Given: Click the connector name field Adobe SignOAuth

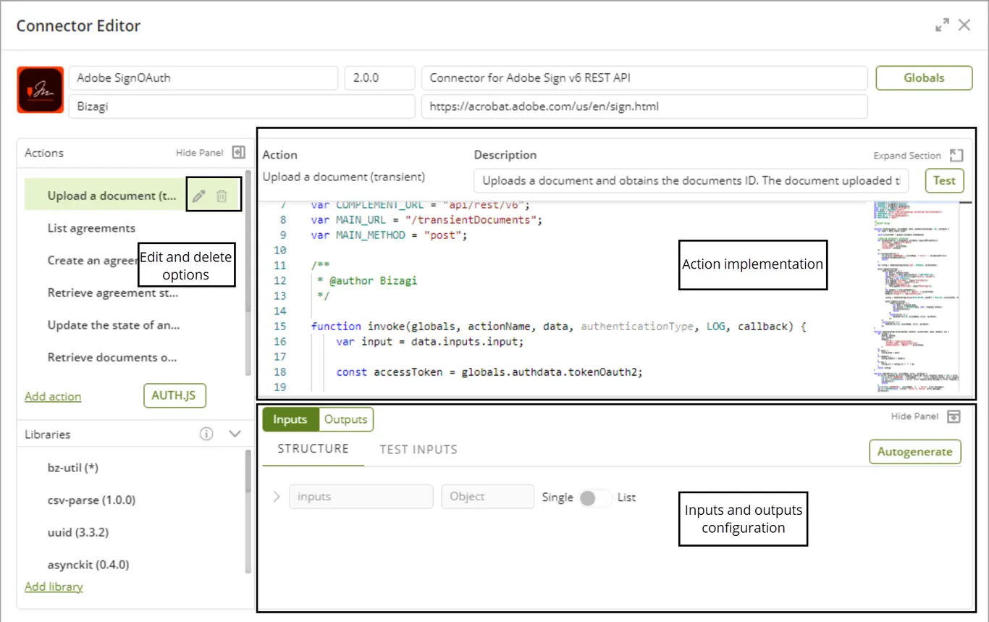Looking at the screenshot, I should click(203, 78).
